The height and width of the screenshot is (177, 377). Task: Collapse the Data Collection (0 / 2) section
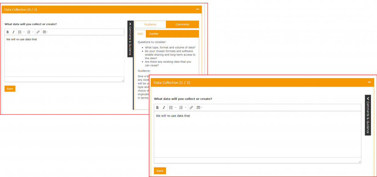(198, 9)
